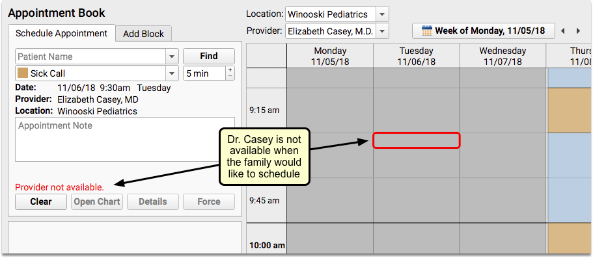The width and height of the screenshot is (593, 258).
Task: Open the Location dropdown arrow
Action: (382, 14)
